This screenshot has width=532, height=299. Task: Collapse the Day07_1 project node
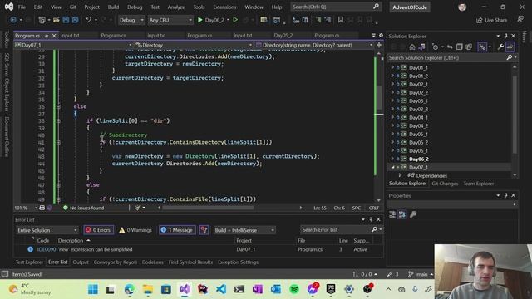(392, 167)
